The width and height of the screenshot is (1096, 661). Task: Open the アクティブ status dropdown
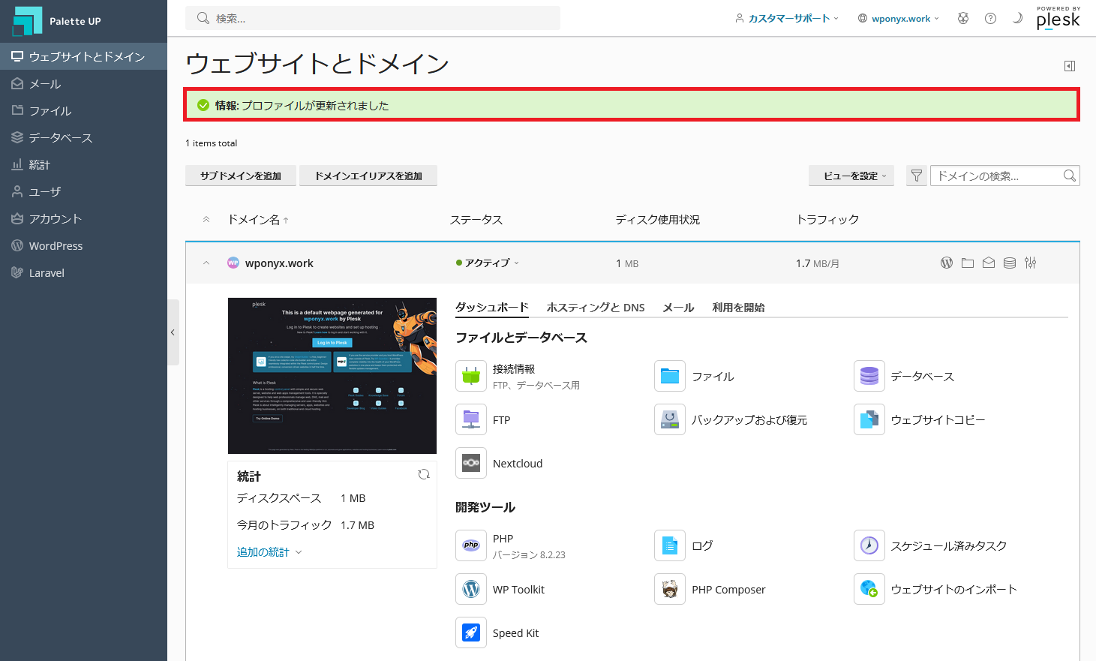[x=488, y=263]
